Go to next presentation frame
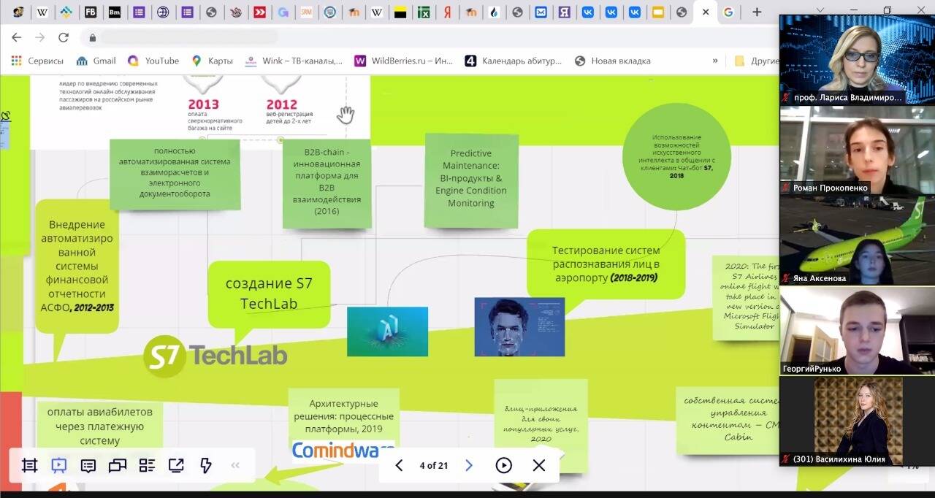This screenshot has height=498, width=935. [469, 465]
